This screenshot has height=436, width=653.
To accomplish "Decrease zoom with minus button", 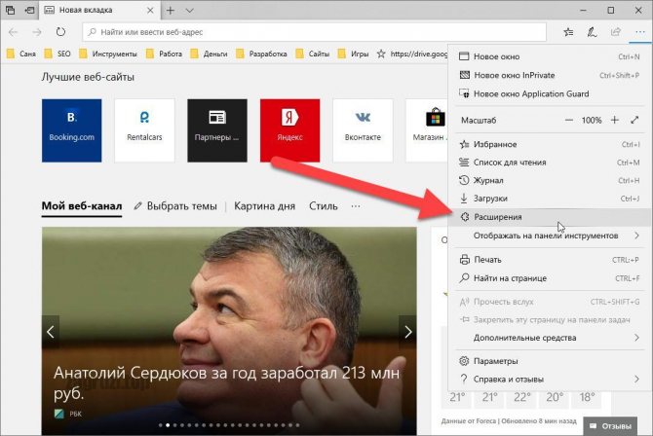I will click(x=569, y=121).
